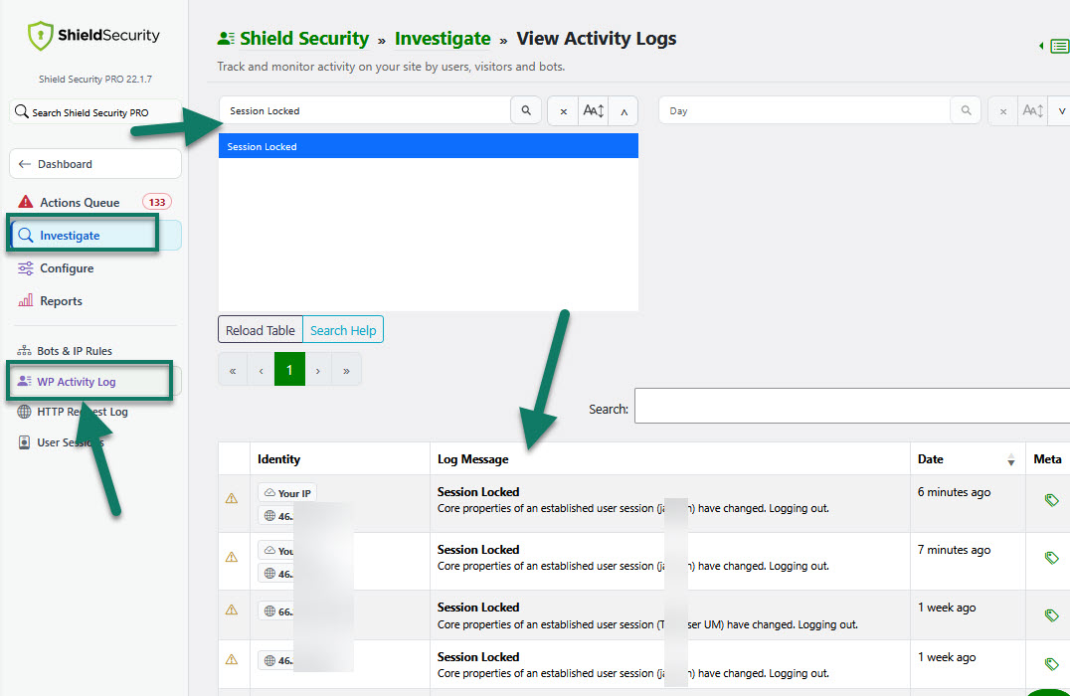Viewport: 1070px width, 696px height.
Task: Open the Investigate section
Action: [95, 236]
